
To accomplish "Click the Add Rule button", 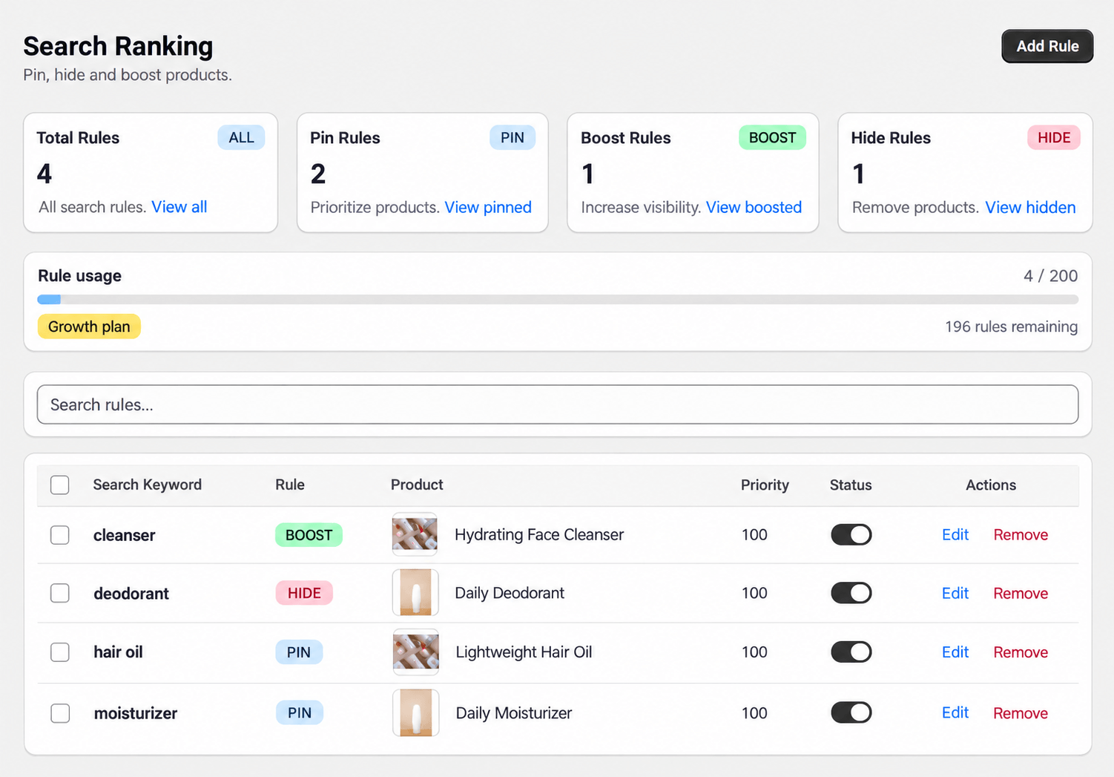I will (x=1047, y=46).
